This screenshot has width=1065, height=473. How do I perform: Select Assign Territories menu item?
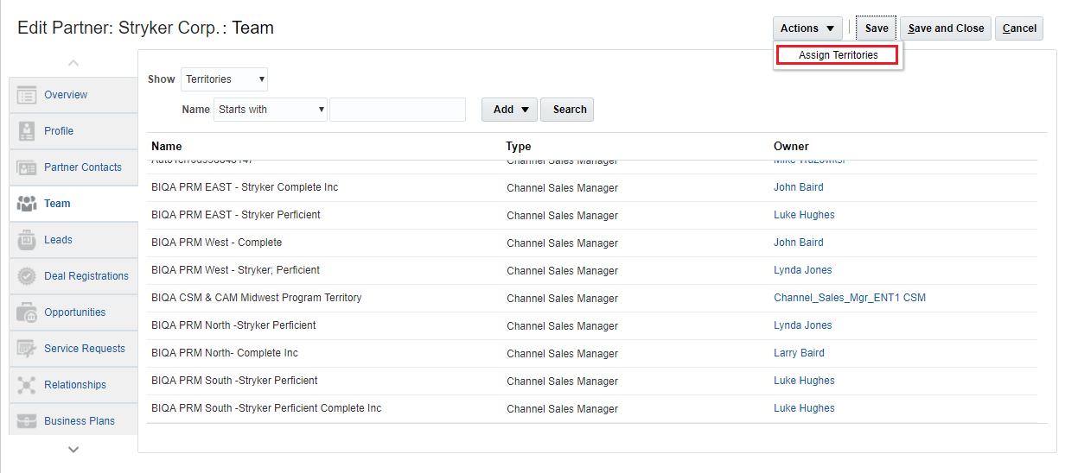pos(838,55)
